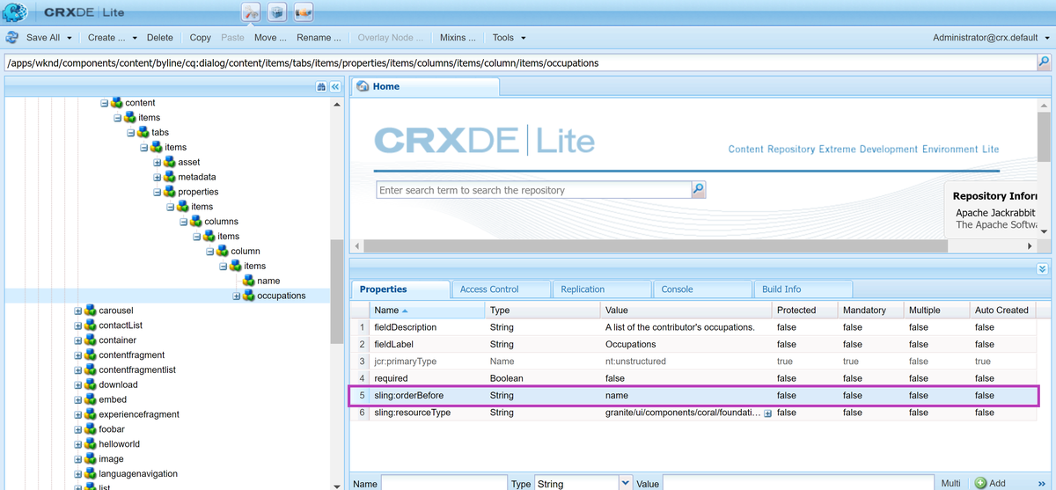The height and width of the screenshot is (490, 1056).
Task: Click the repository search term field
Action: click(x=533, y=189)
